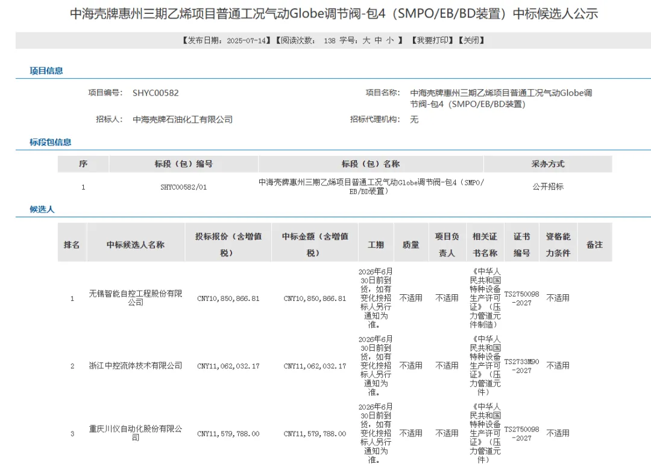651x470 pixels.
Task: Click certificate number TS2733M90-2027
Action: tap(522, 366)
